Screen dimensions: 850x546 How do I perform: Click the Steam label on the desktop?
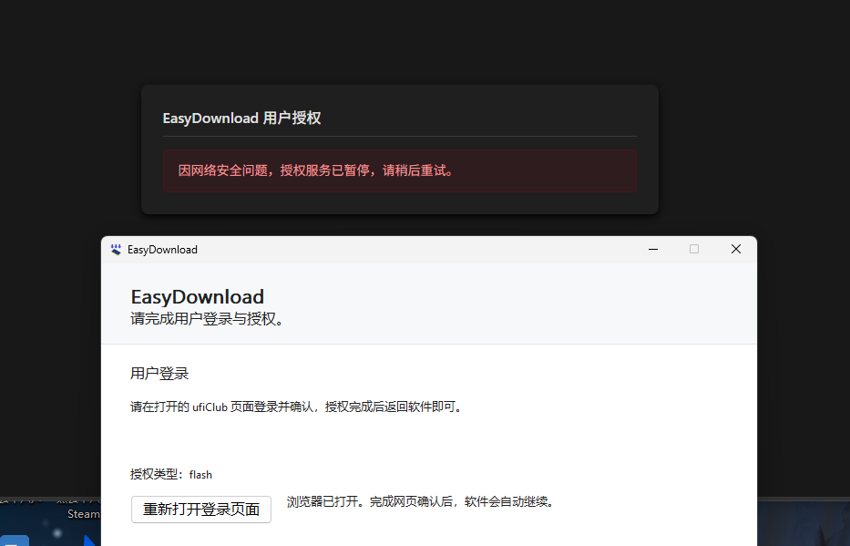coord(84,514)
